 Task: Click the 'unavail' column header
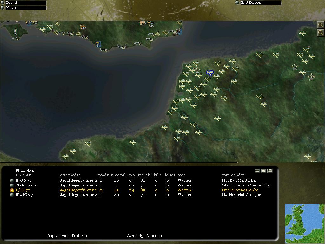pyautogui.click(x=118, y=175)
